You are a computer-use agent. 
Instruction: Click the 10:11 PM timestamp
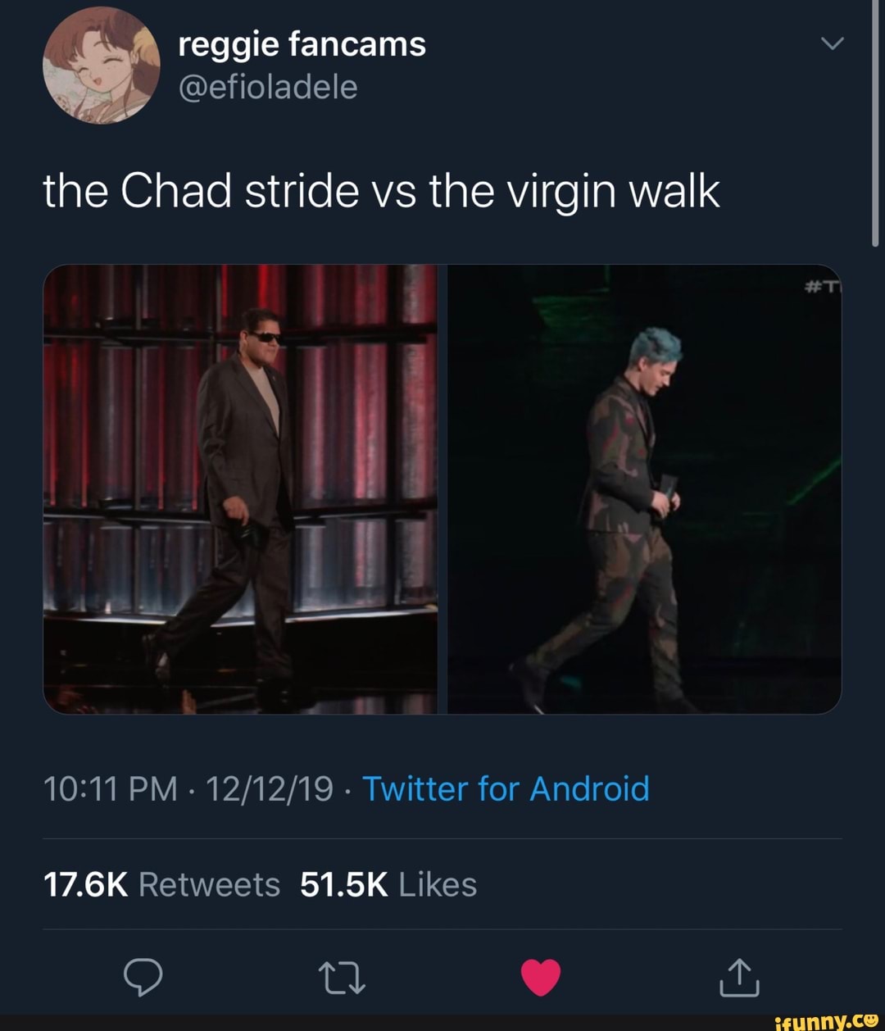(110, 789)
